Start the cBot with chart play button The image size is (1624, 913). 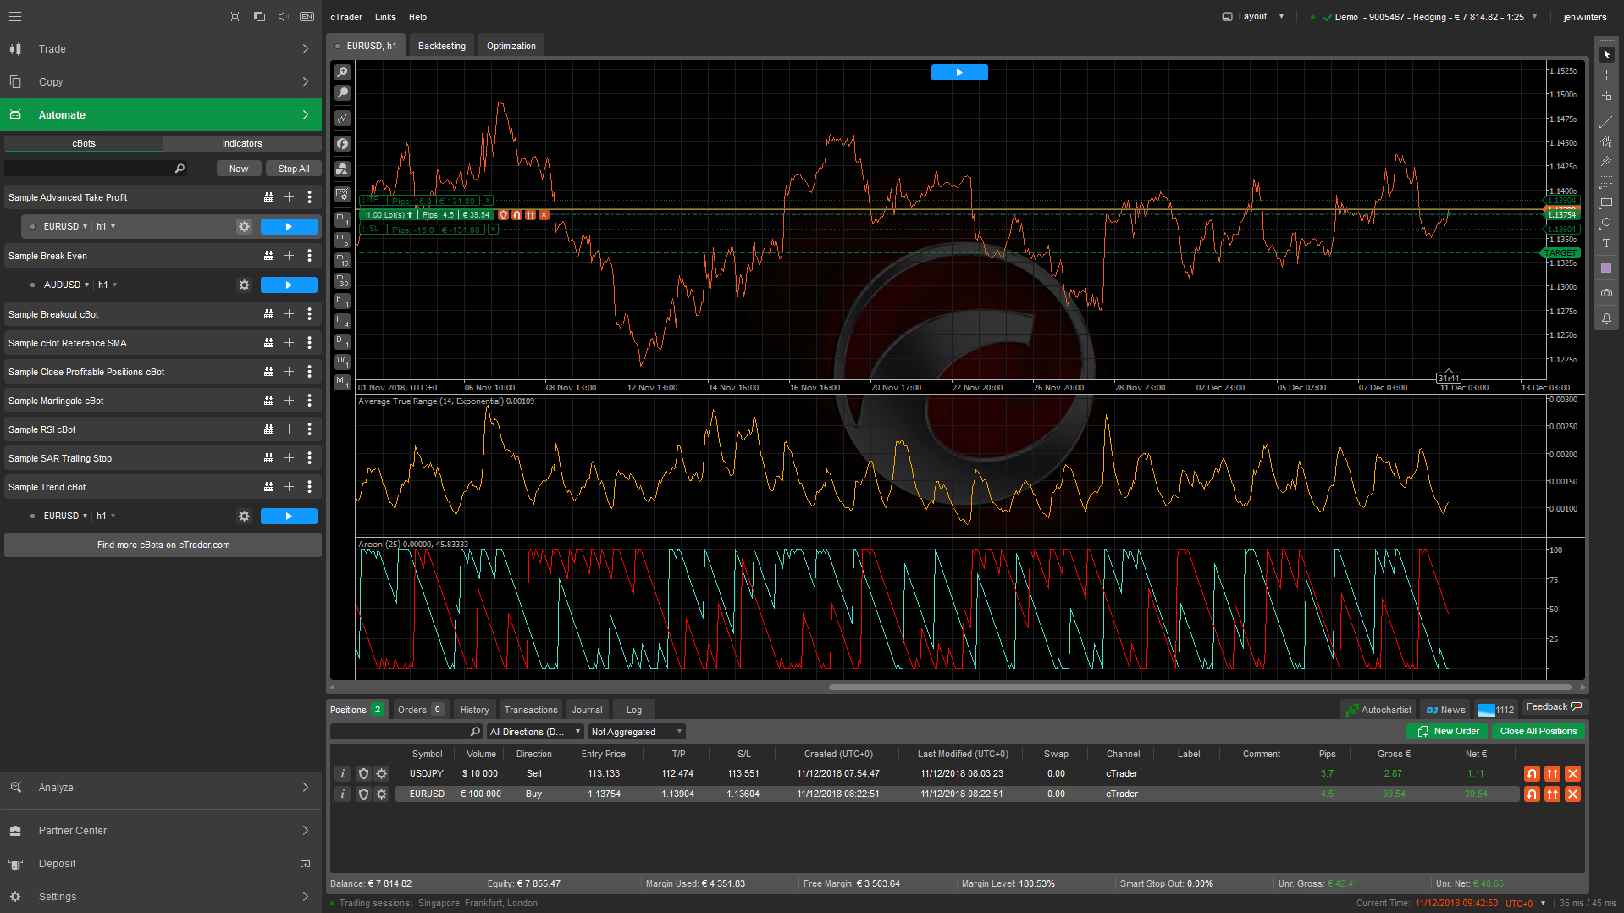coord(959,73)
